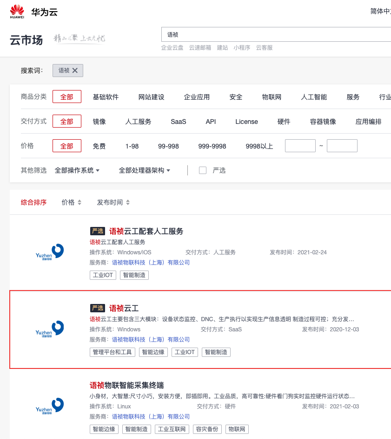Filter category by 企业应用

pos(197,97)
